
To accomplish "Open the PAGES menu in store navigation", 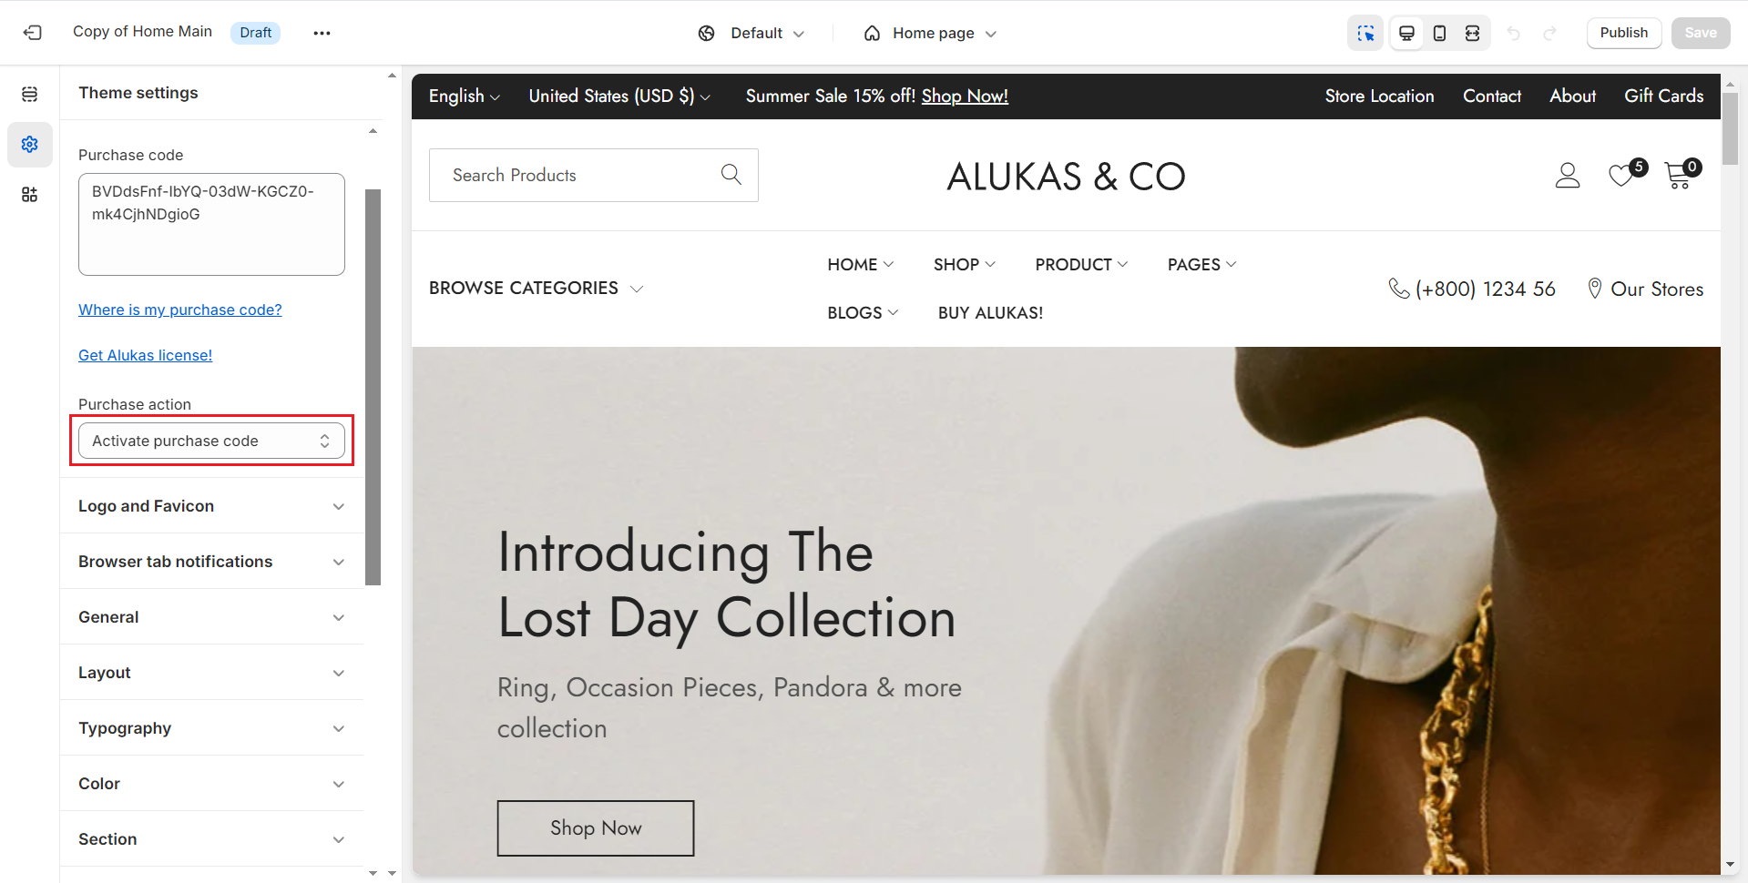I will pos(1201,264).
